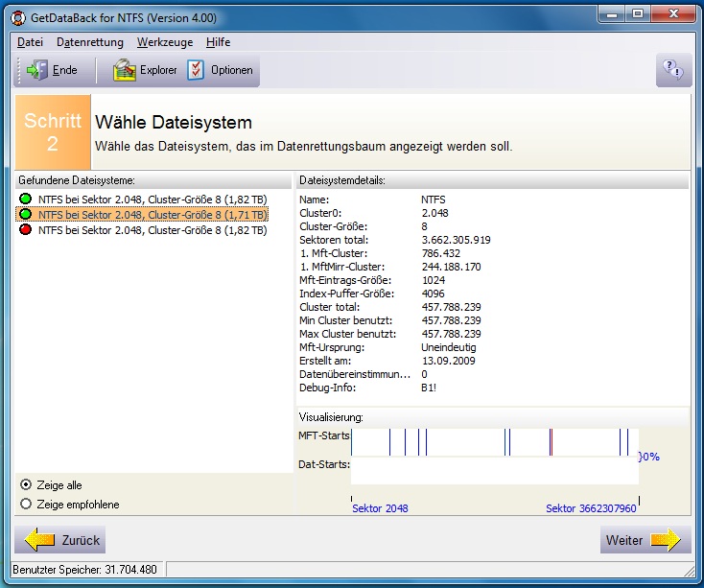Click the Wähle Dateisystem heading
Viewport: 704px width, 588px height.
click(174, 122)
